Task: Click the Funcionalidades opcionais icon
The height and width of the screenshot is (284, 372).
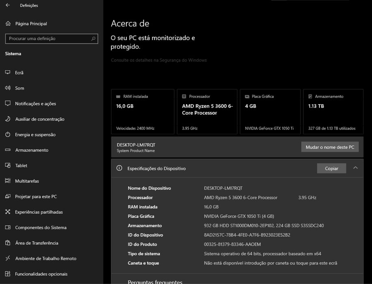Action: [8, 274]
